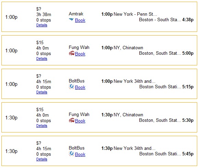Select the Fung Wah result arriving 5:30p
This screenshot has height=168, width=199.
pos(99,117)
